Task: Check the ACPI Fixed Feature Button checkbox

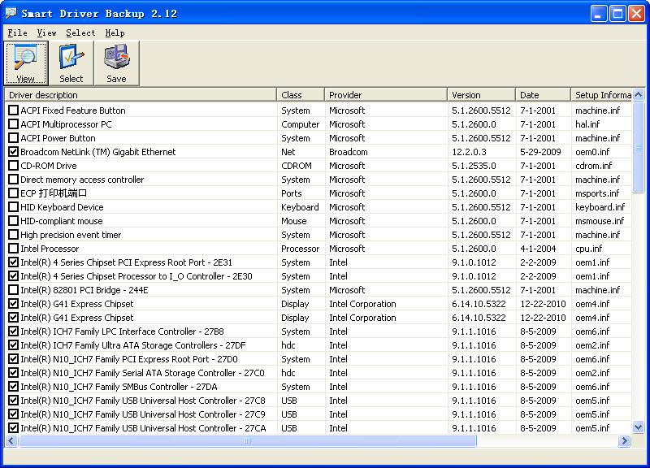Action: pos(13,110)
